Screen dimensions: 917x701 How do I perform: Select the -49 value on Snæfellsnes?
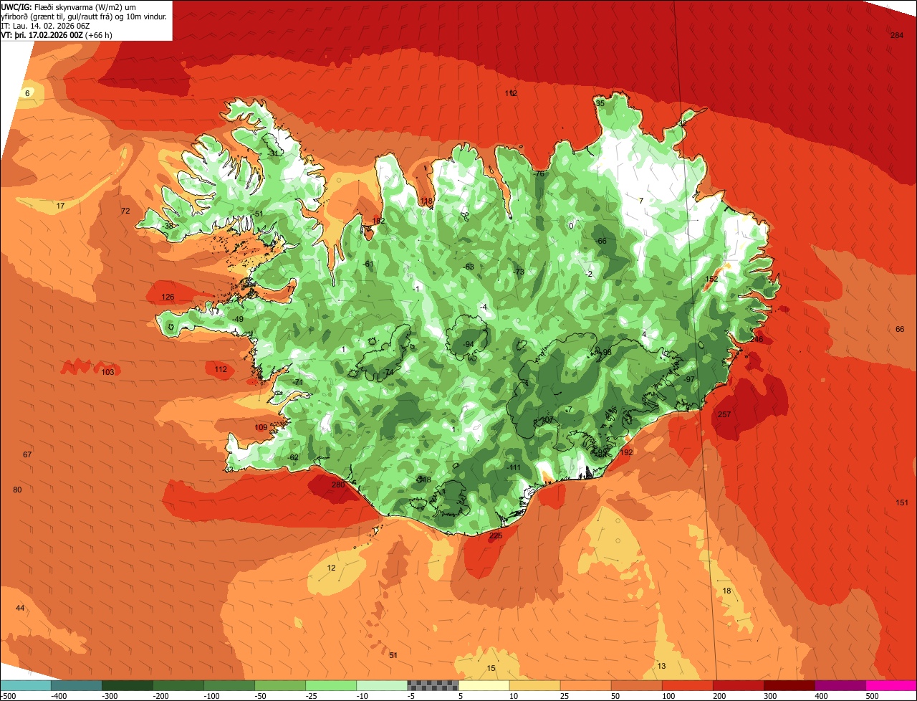point(239,319)
